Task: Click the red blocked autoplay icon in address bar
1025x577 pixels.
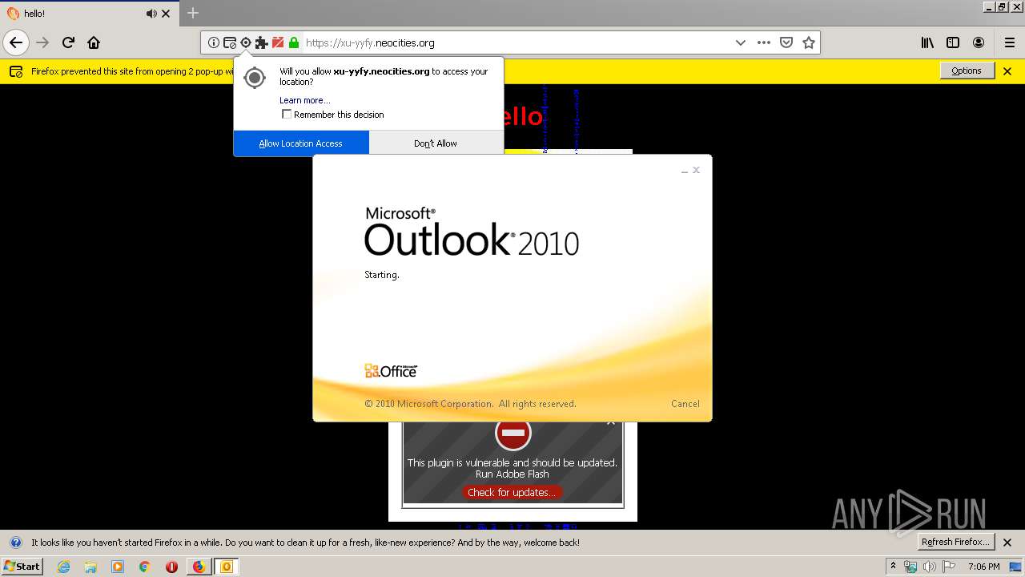Action: pos(278,42)
